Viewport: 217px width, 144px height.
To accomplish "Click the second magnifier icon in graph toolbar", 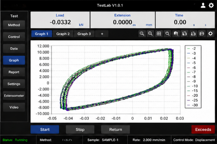I will coord(151,34).
